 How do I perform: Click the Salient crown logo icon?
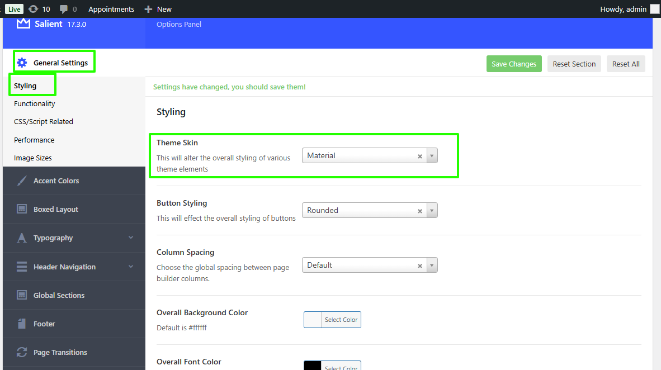23,23
